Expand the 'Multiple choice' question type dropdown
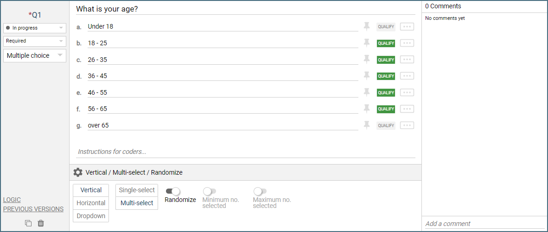 click(34, 55)
